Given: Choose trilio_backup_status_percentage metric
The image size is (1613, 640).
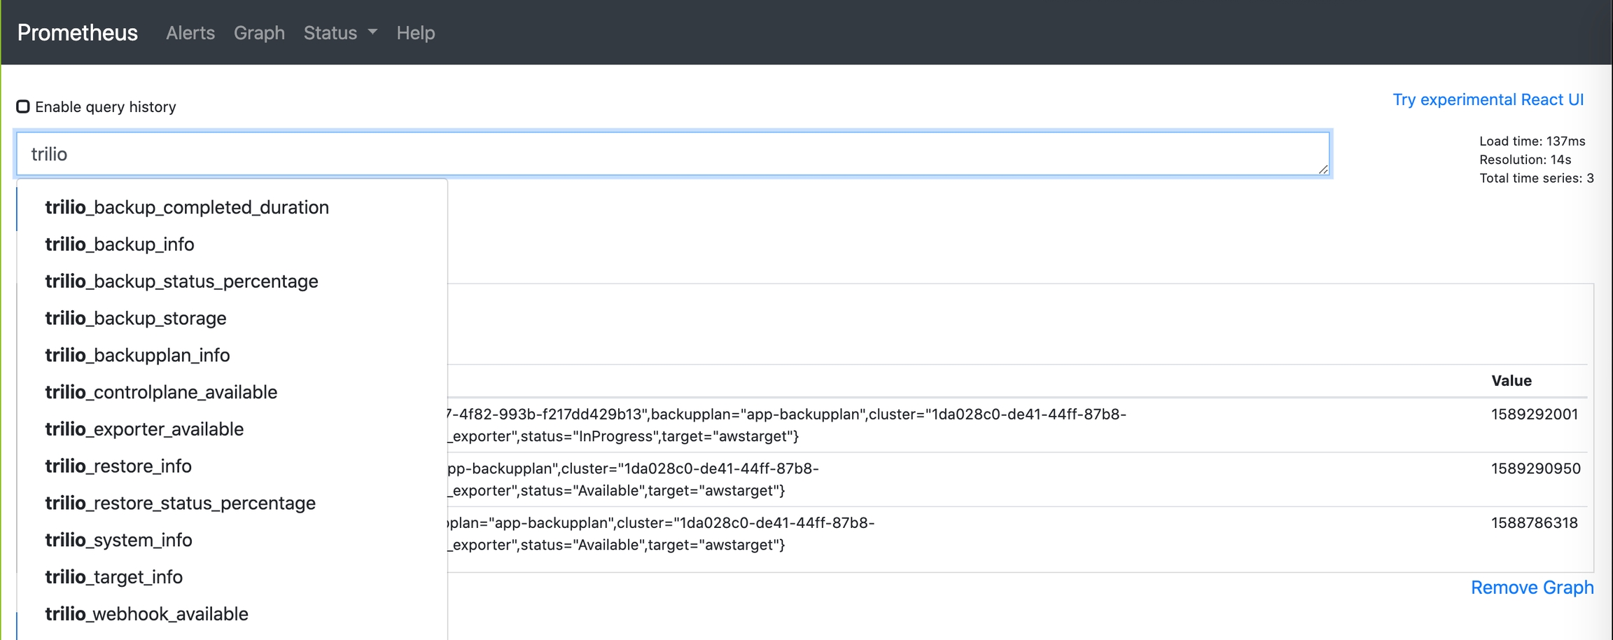Looking at the screenshot, I should [181, 281].
